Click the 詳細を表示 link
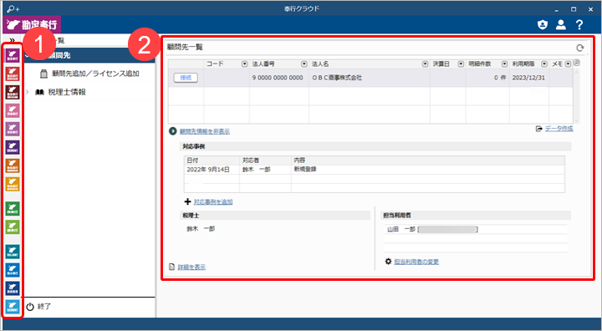The width and height of the screenshot is (602, 331). pos(191,267)
